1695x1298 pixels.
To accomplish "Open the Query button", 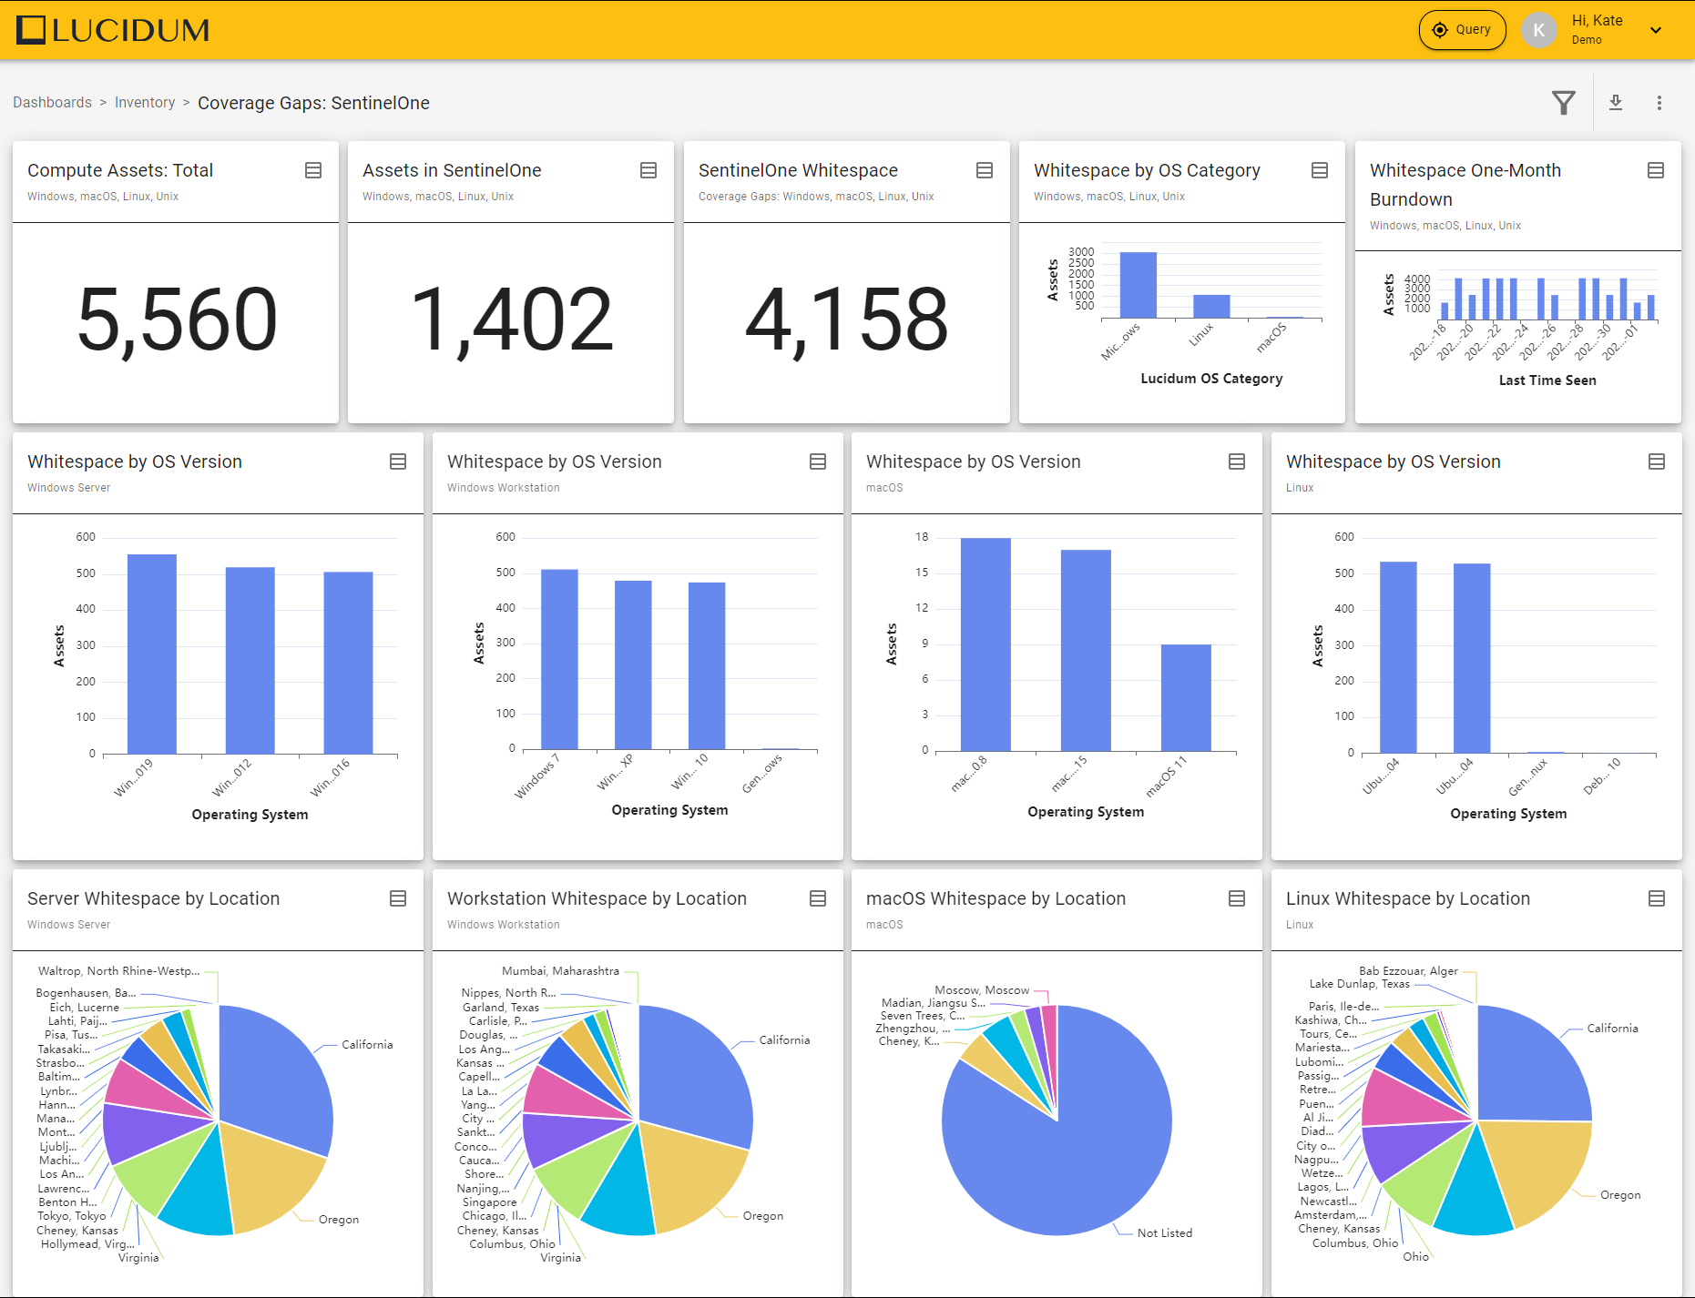I will [x=1462, y=30].
